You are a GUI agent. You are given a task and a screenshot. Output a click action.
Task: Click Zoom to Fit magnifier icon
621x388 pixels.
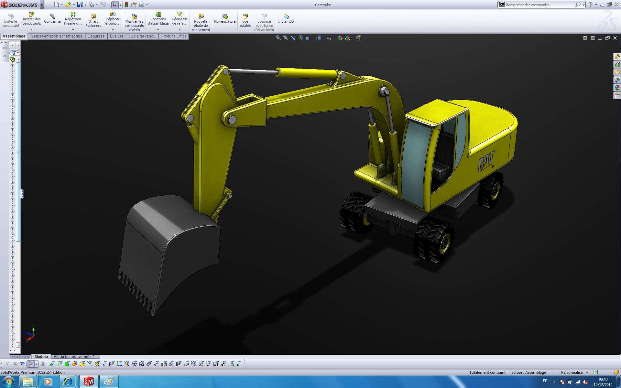278,38
